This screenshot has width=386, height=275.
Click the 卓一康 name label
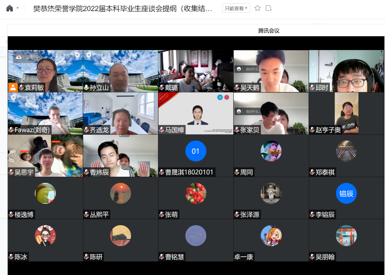pyautogui.click(x=243, y=257)
